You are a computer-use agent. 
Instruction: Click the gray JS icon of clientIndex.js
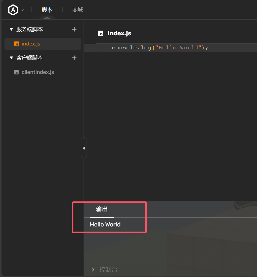point(16,72)
